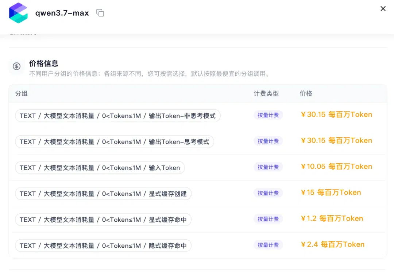Select the 输出Token-非思考模式 group tag

[x=117, y=116]
